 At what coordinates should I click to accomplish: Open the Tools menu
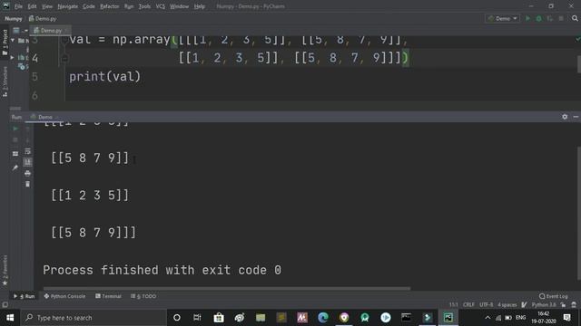pos(144,6)
